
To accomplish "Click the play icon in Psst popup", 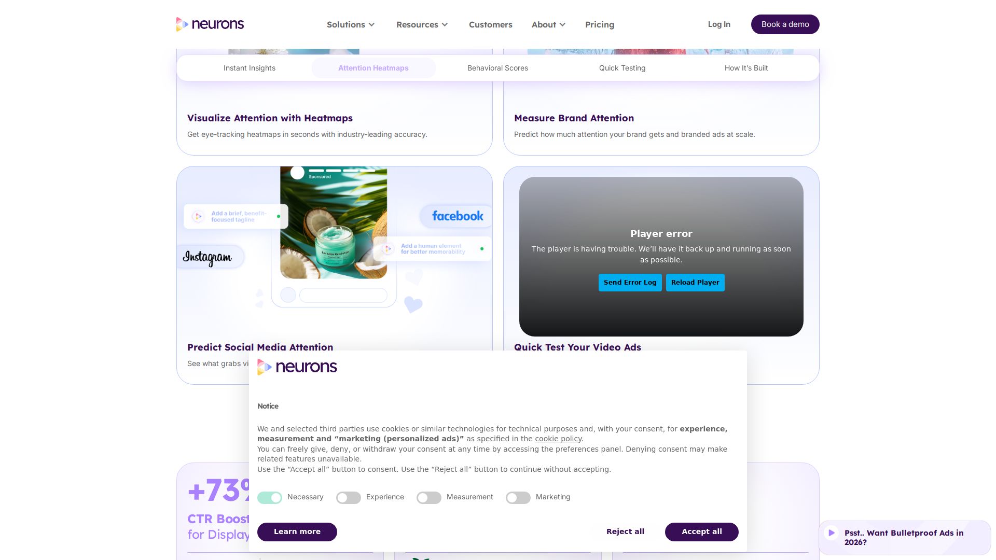I will point(832,533).
